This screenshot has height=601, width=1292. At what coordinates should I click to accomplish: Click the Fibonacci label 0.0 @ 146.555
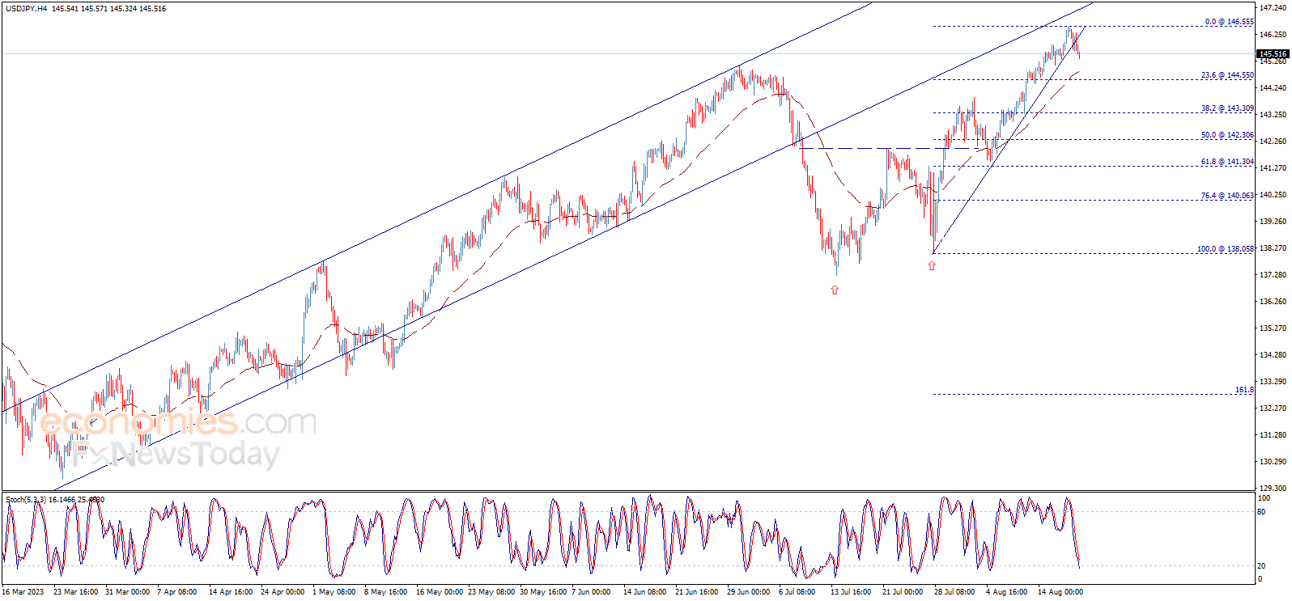[1229, 22]
